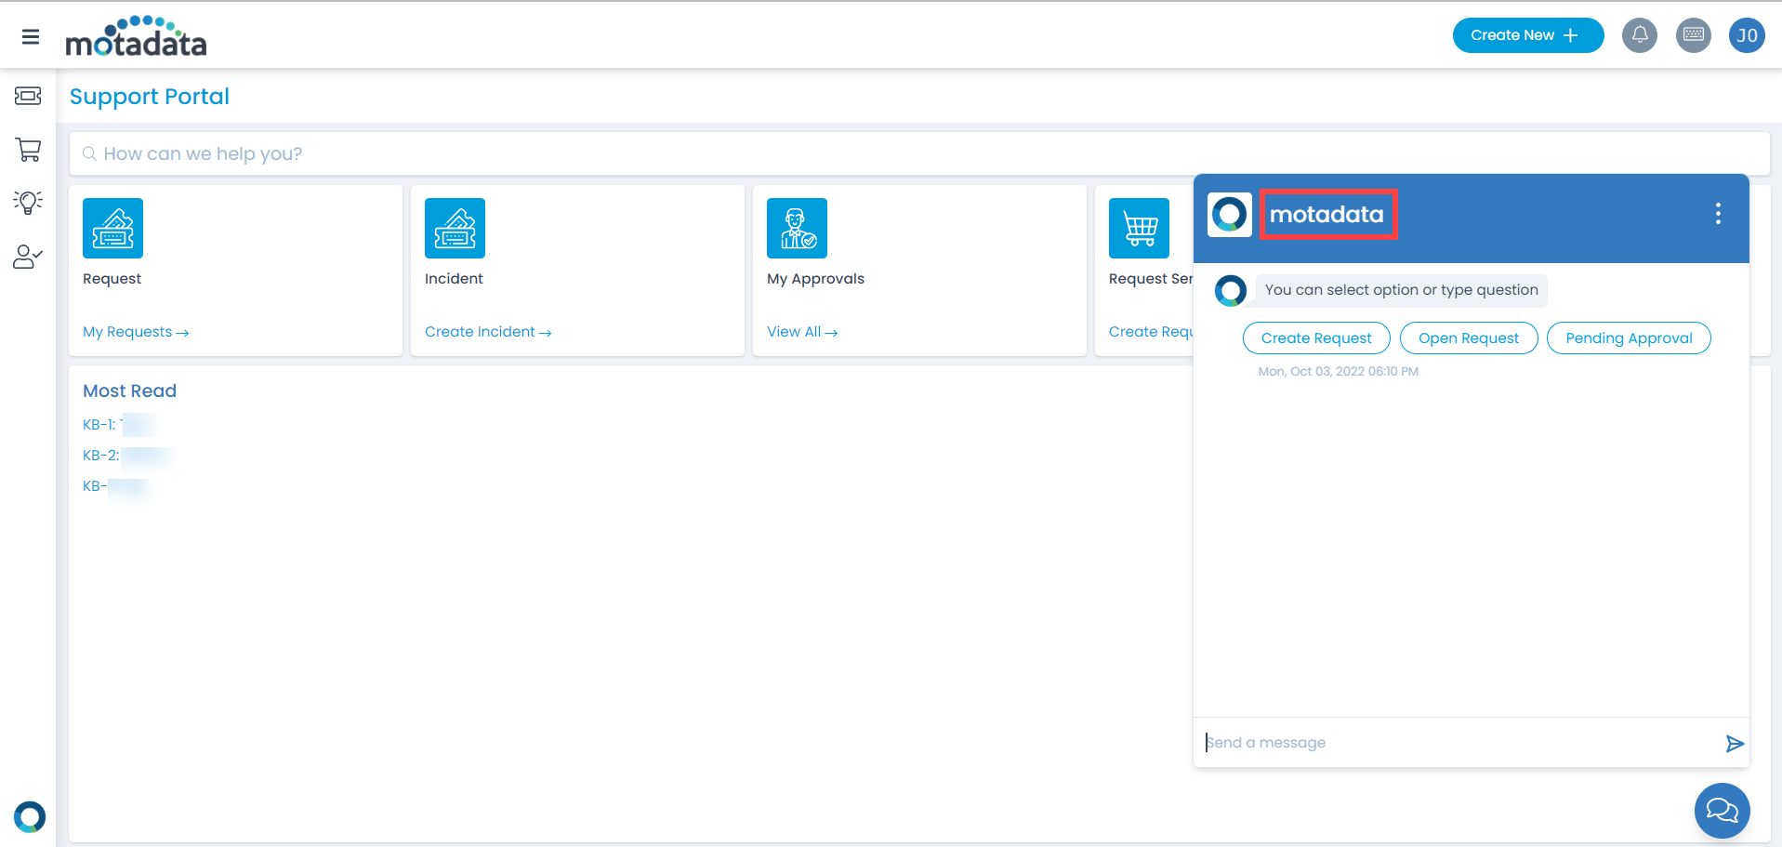This screenshot has width=1782, height=847.
Task: Open the tickets icon in sidebar
Action: pyautogui.click(x=28, y=96)
